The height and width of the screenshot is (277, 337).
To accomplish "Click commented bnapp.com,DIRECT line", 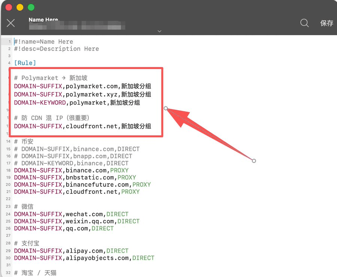I will point(73,156).
